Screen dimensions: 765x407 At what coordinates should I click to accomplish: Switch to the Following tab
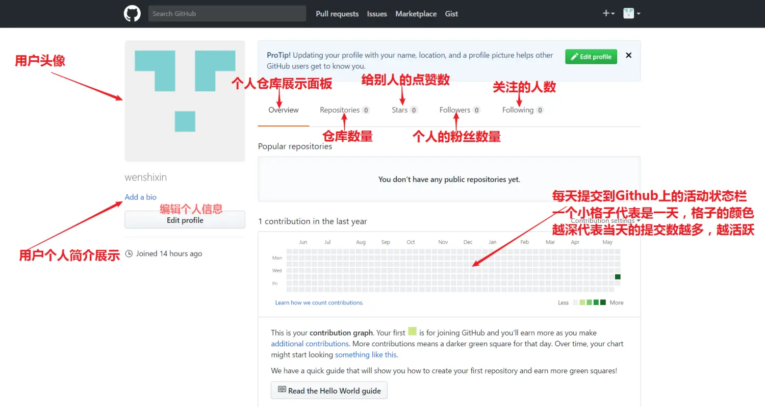click(x=523, y=110)
